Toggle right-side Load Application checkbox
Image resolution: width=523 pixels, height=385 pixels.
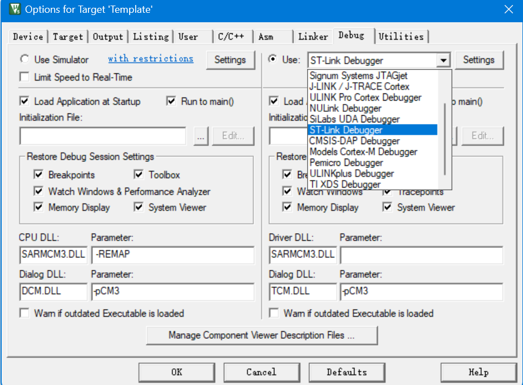(x=274, y=101)
